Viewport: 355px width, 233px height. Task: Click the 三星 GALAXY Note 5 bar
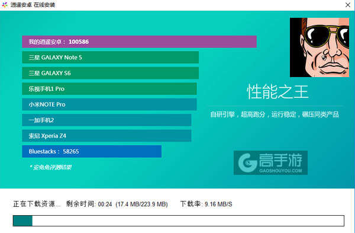pos(110,58)
